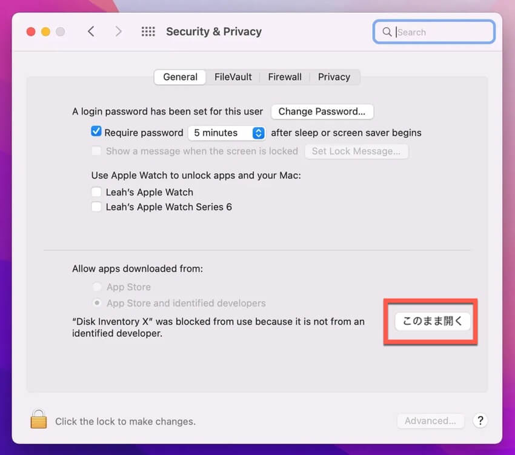Click the yellow minimize window button
The width and height of the screenshot is (515, 455).
point(45,32)
